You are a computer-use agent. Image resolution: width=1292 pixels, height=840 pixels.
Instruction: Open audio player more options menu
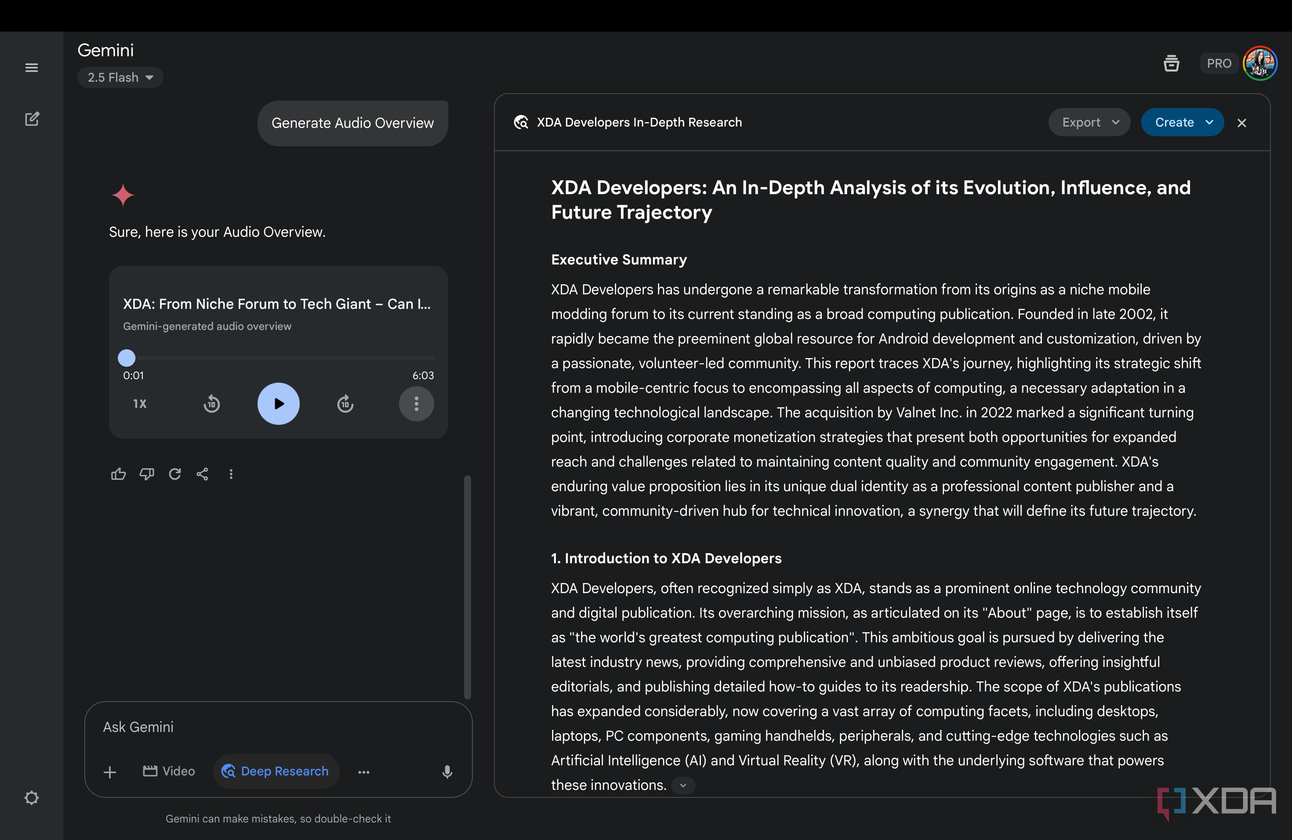tap(416, 404)
